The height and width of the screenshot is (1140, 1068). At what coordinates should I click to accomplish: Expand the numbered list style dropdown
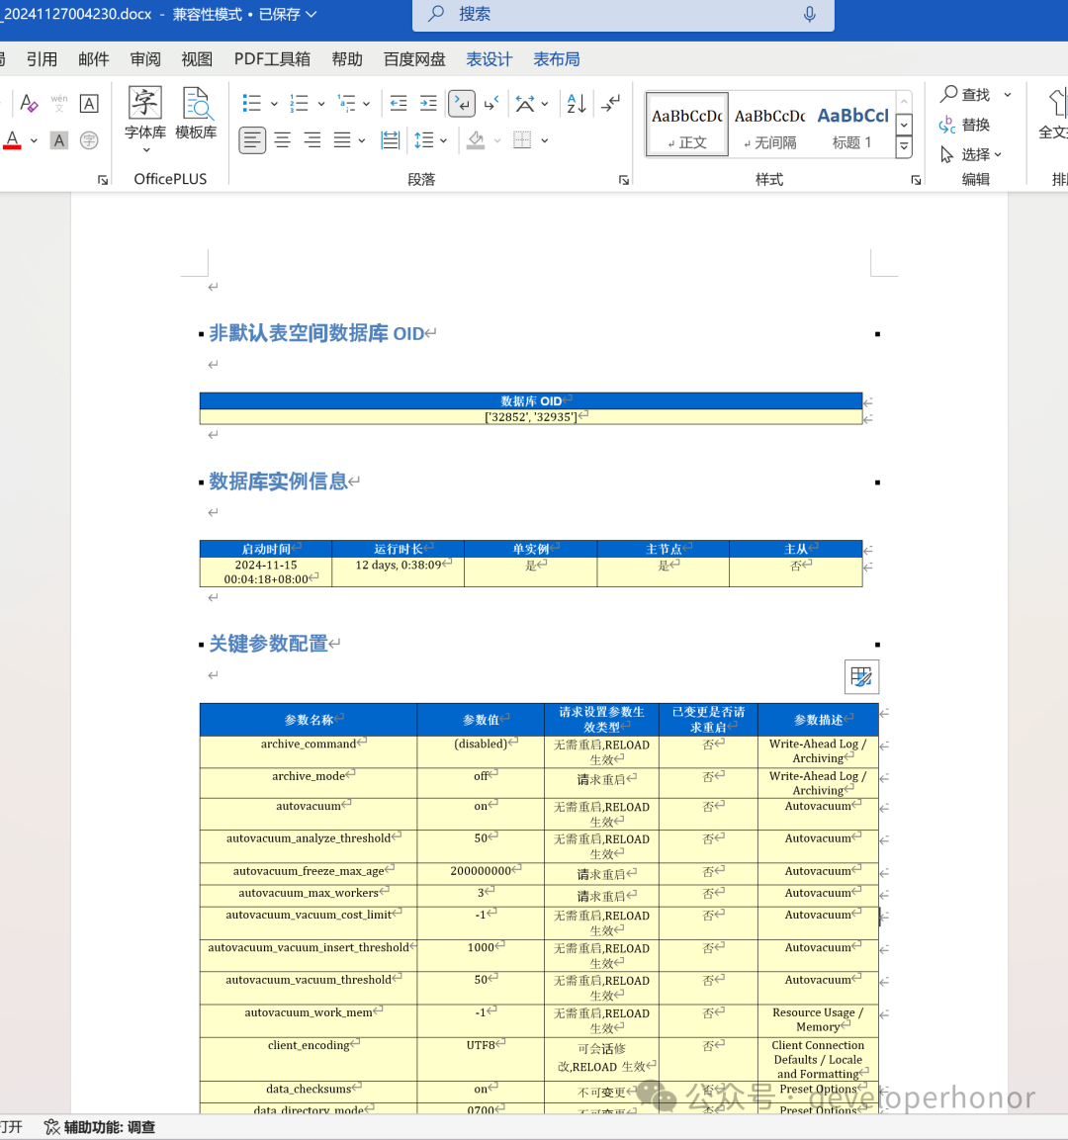point(321,104)
